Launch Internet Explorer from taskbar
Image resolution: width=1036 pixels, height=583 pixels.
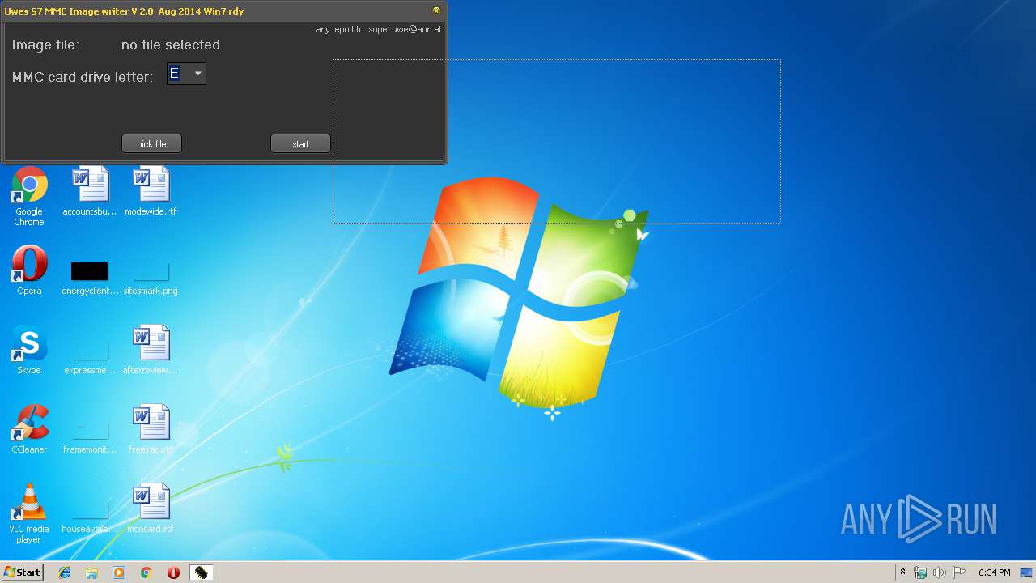[x=65, y=572]
